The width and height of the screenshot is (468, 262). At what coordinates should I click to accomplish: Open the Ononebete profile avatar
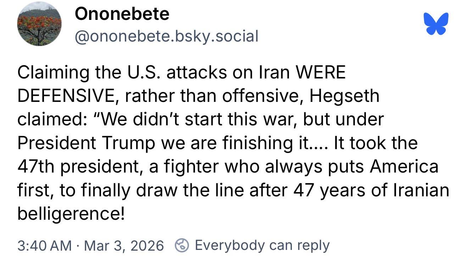[39, 24]
